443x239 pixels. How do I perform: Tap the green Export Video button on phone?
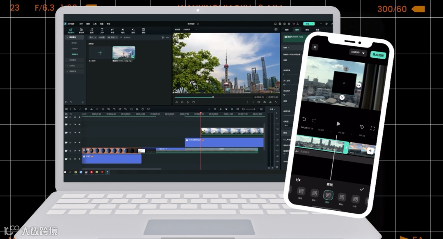click(378, 55)
